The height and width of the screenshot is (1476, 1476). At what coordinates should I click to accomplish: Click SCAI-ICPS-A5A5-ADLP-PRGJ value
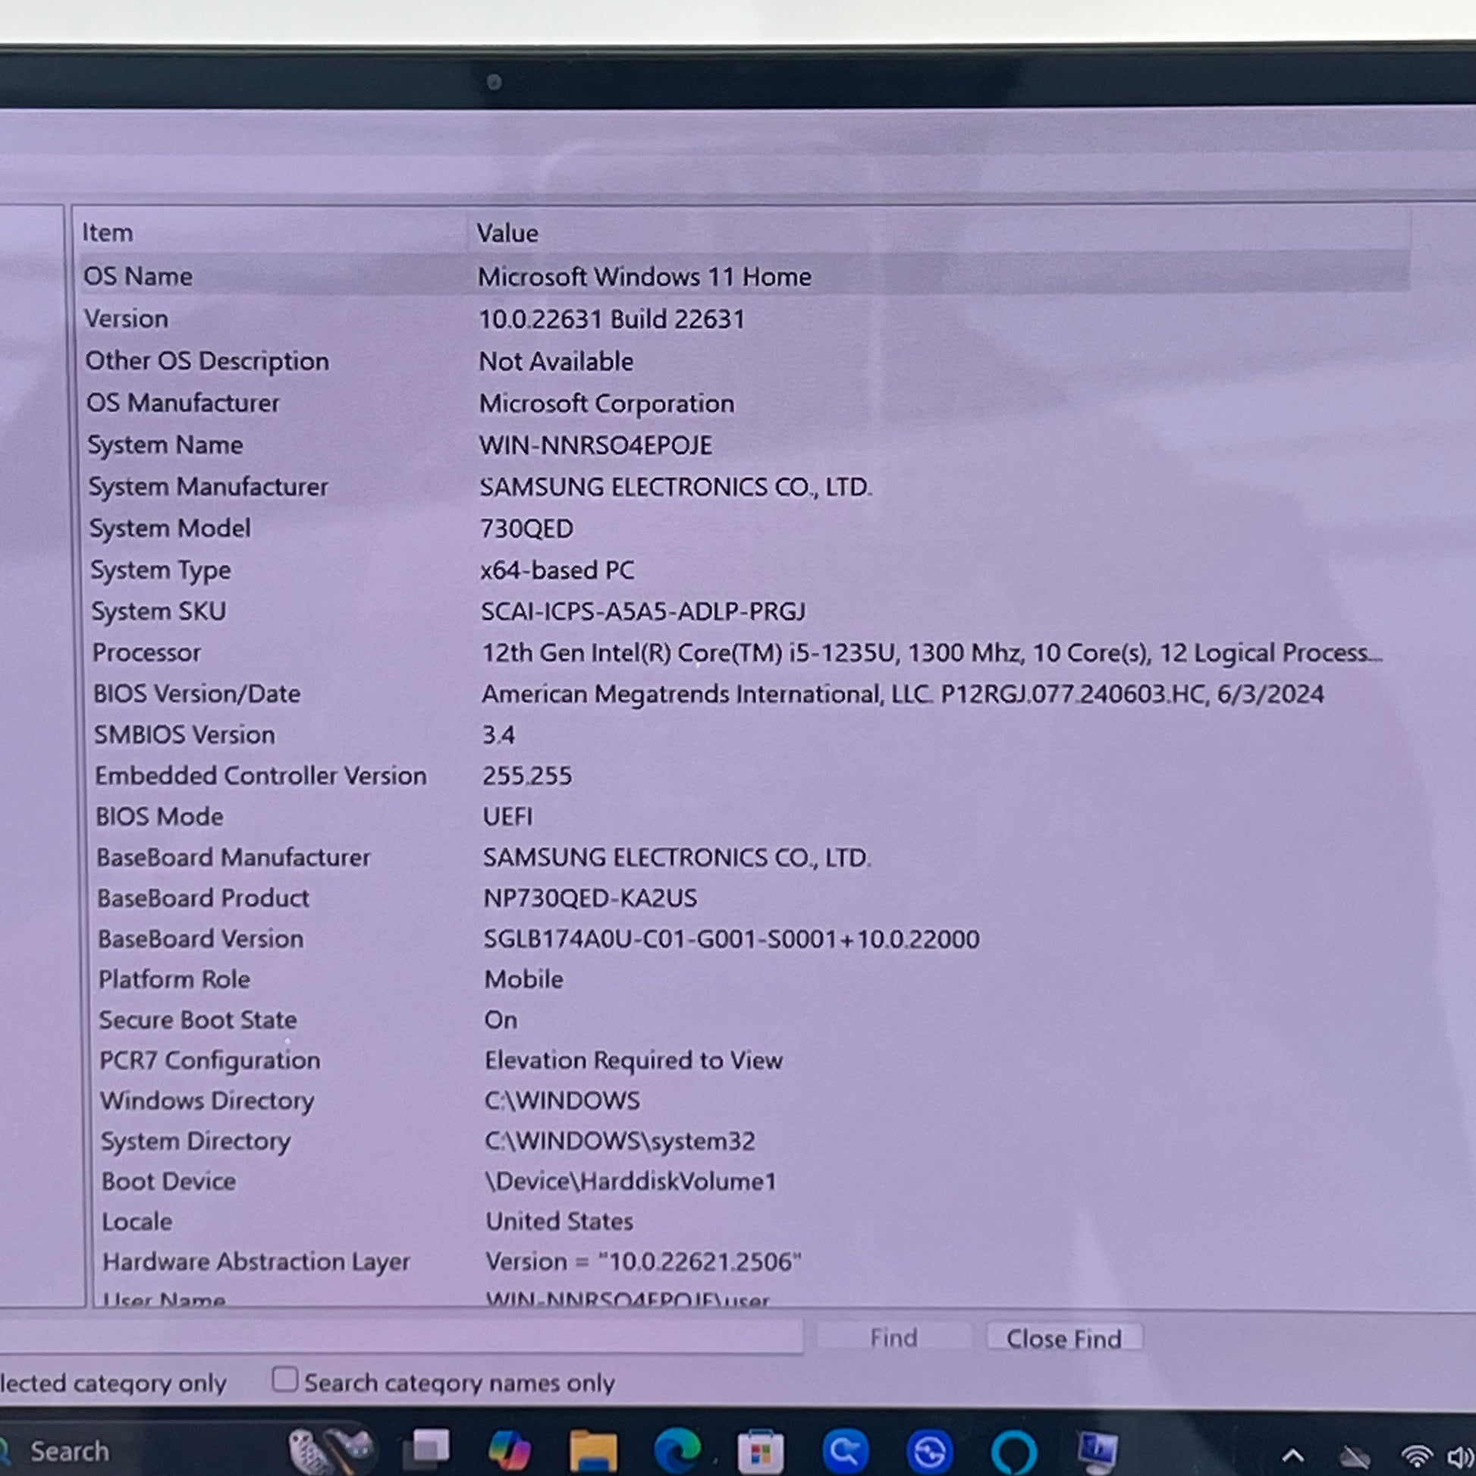(x=642, y=611)
